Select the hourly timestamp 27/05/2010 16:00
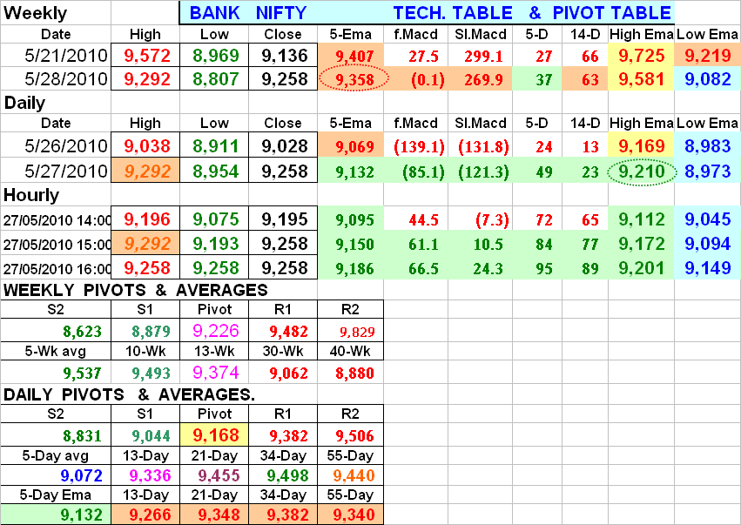741x525 pixels. pyautogui.click(x=57, y=269)
